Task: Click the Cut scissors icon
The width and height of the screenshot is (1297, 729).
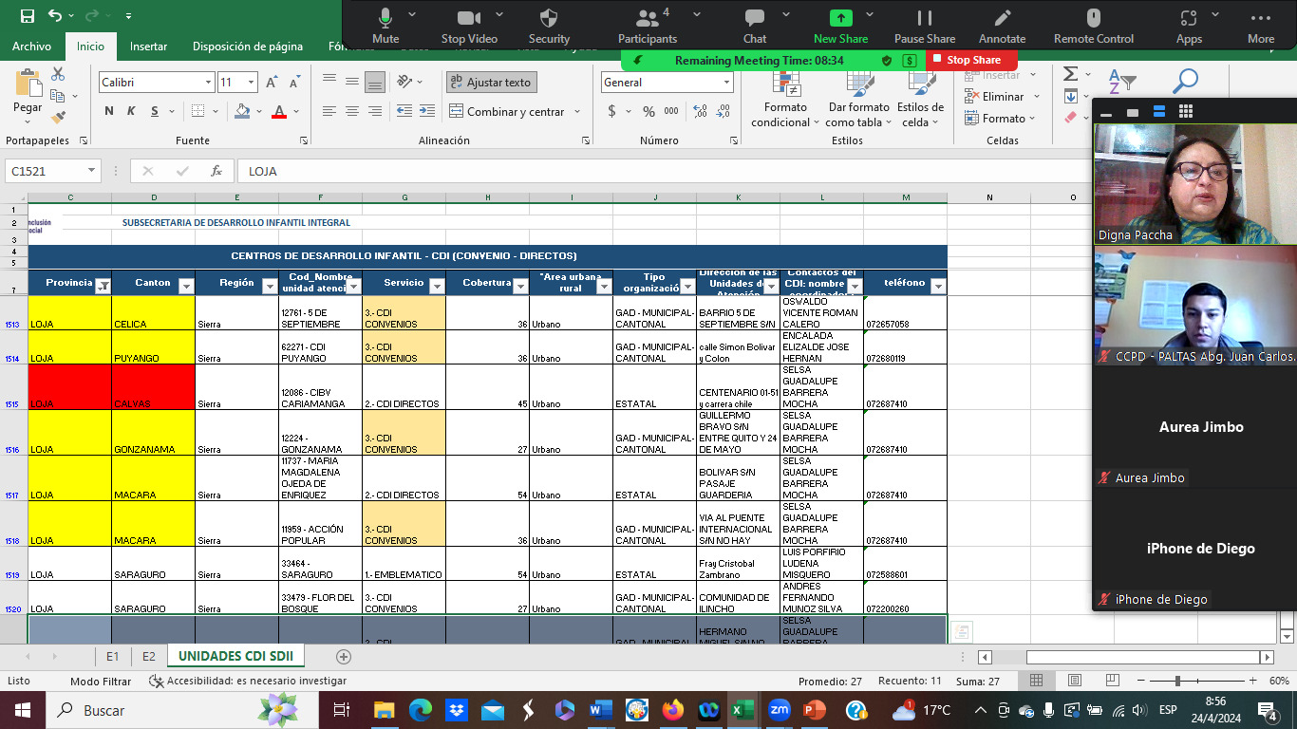Action: point(58,74)
